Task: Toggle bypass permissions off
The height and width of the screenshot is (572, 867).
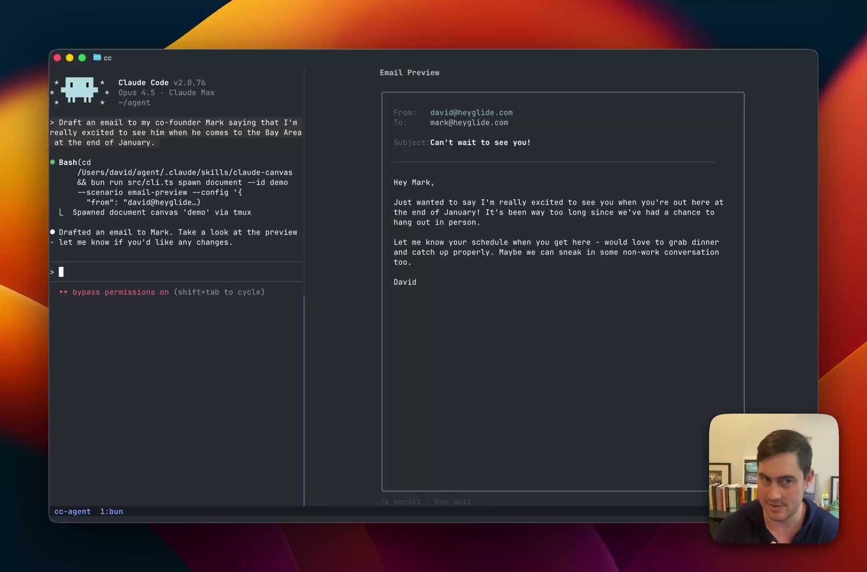Action: click(120, 292)
